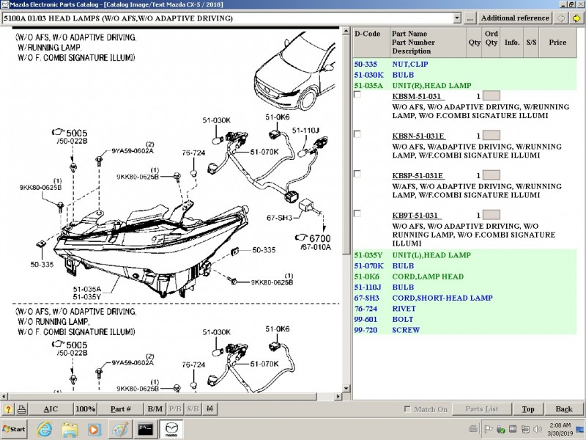
Task: Click diagram vertical scrollbar down arrow
Action: (x=346, y=388)
